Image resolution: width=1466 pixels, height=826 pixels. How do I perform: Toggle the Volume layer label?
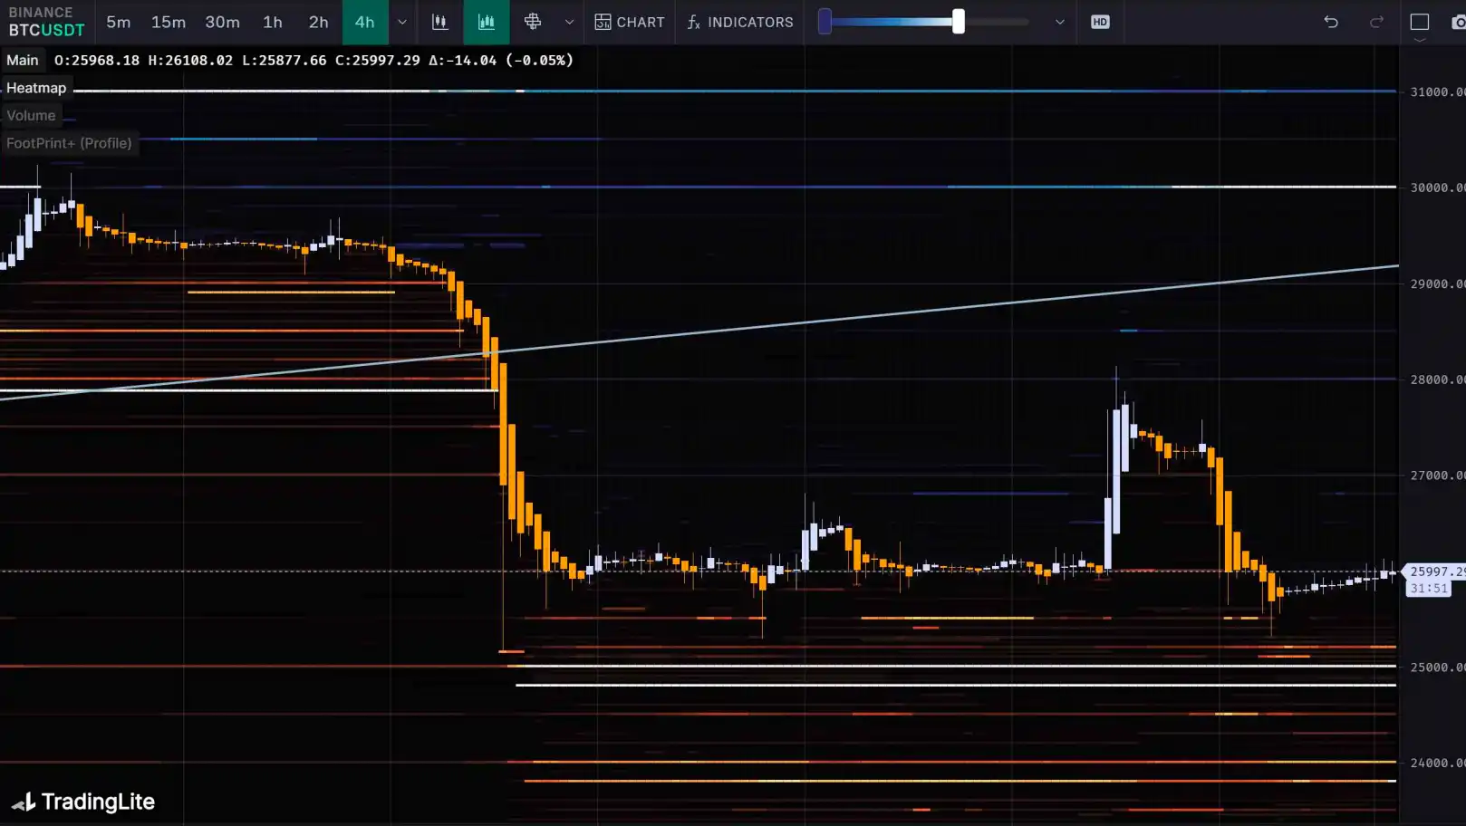point(31,115)
